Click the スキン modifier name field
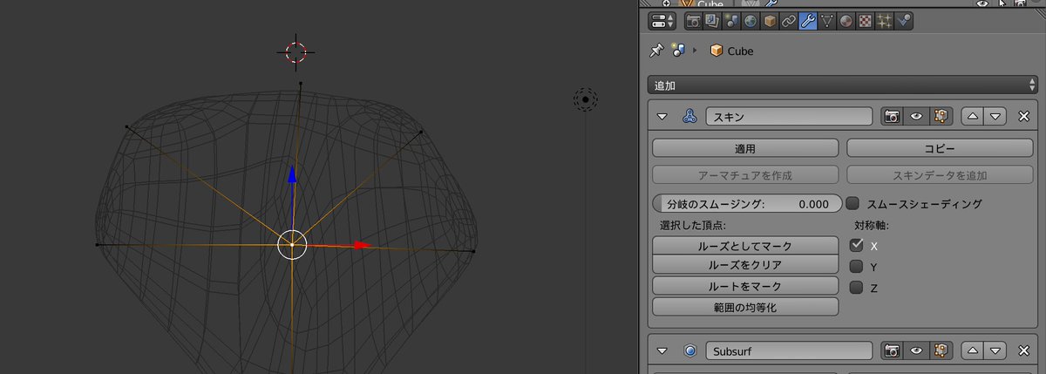The image size is (1046, 374). pos(789,117)
